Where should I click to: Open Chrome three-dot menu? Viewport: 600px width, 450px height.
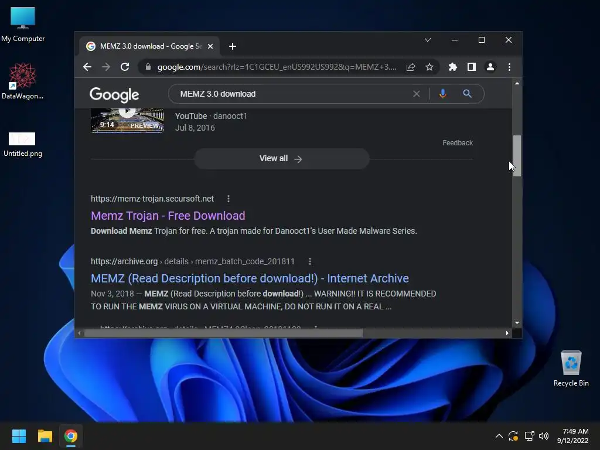pos(509,67)
